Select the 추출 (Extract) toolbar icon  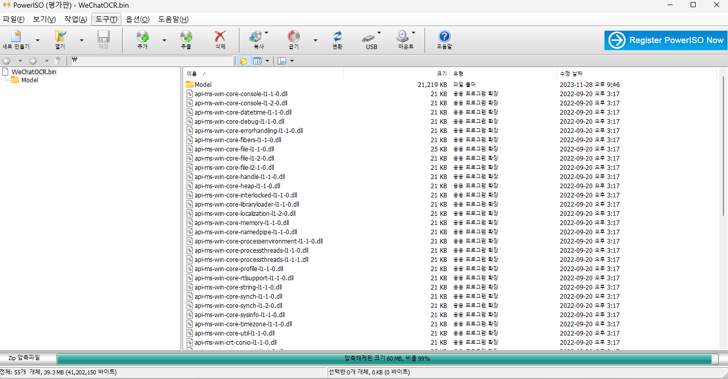[186, 39]
